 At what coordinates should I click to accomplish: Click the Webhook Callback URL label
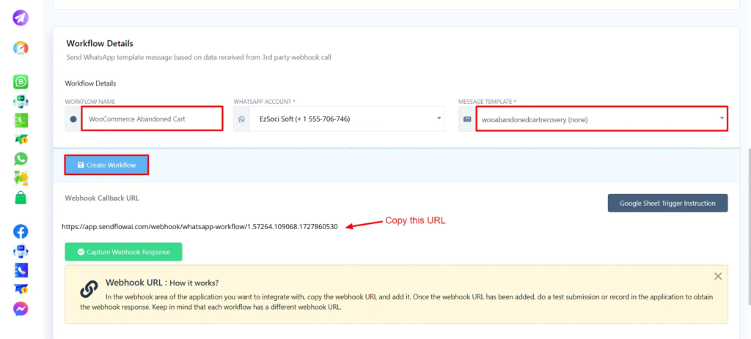point(102,198)
